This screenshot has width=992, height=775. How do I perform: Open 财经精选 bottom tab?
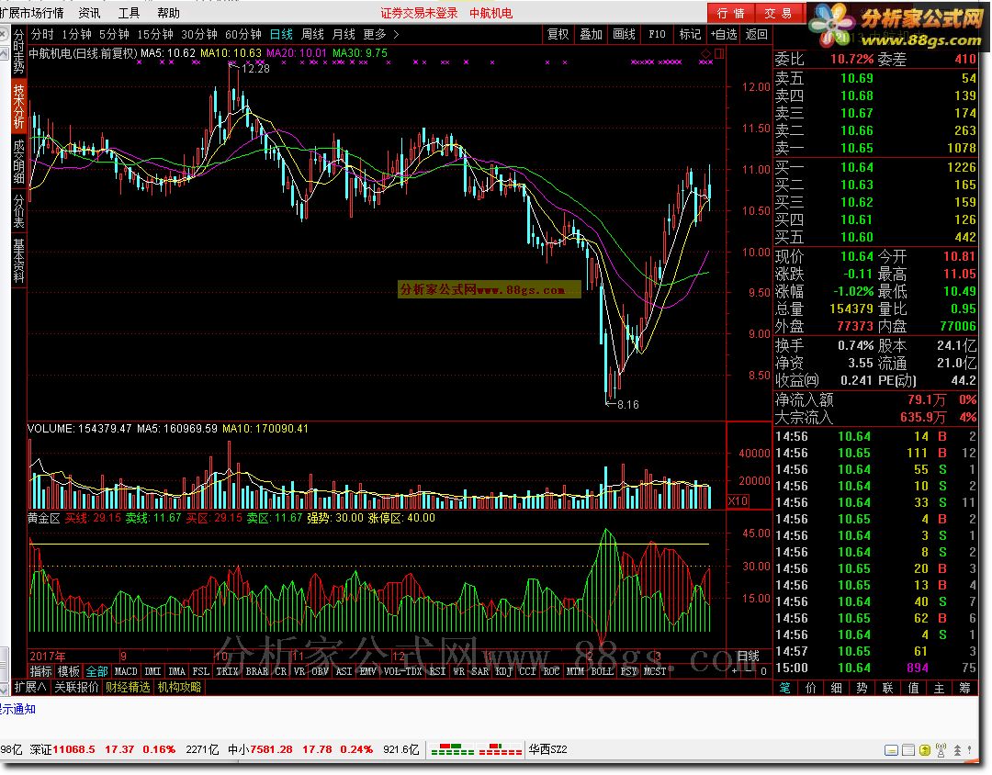128,687
